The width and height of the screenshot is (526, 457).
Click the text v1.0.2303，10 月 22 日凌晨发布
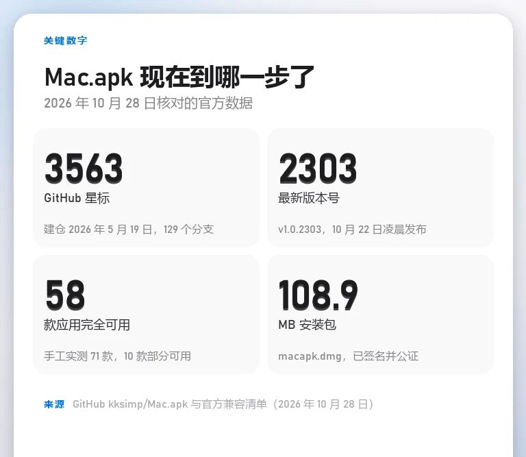[x=352, y=229]
